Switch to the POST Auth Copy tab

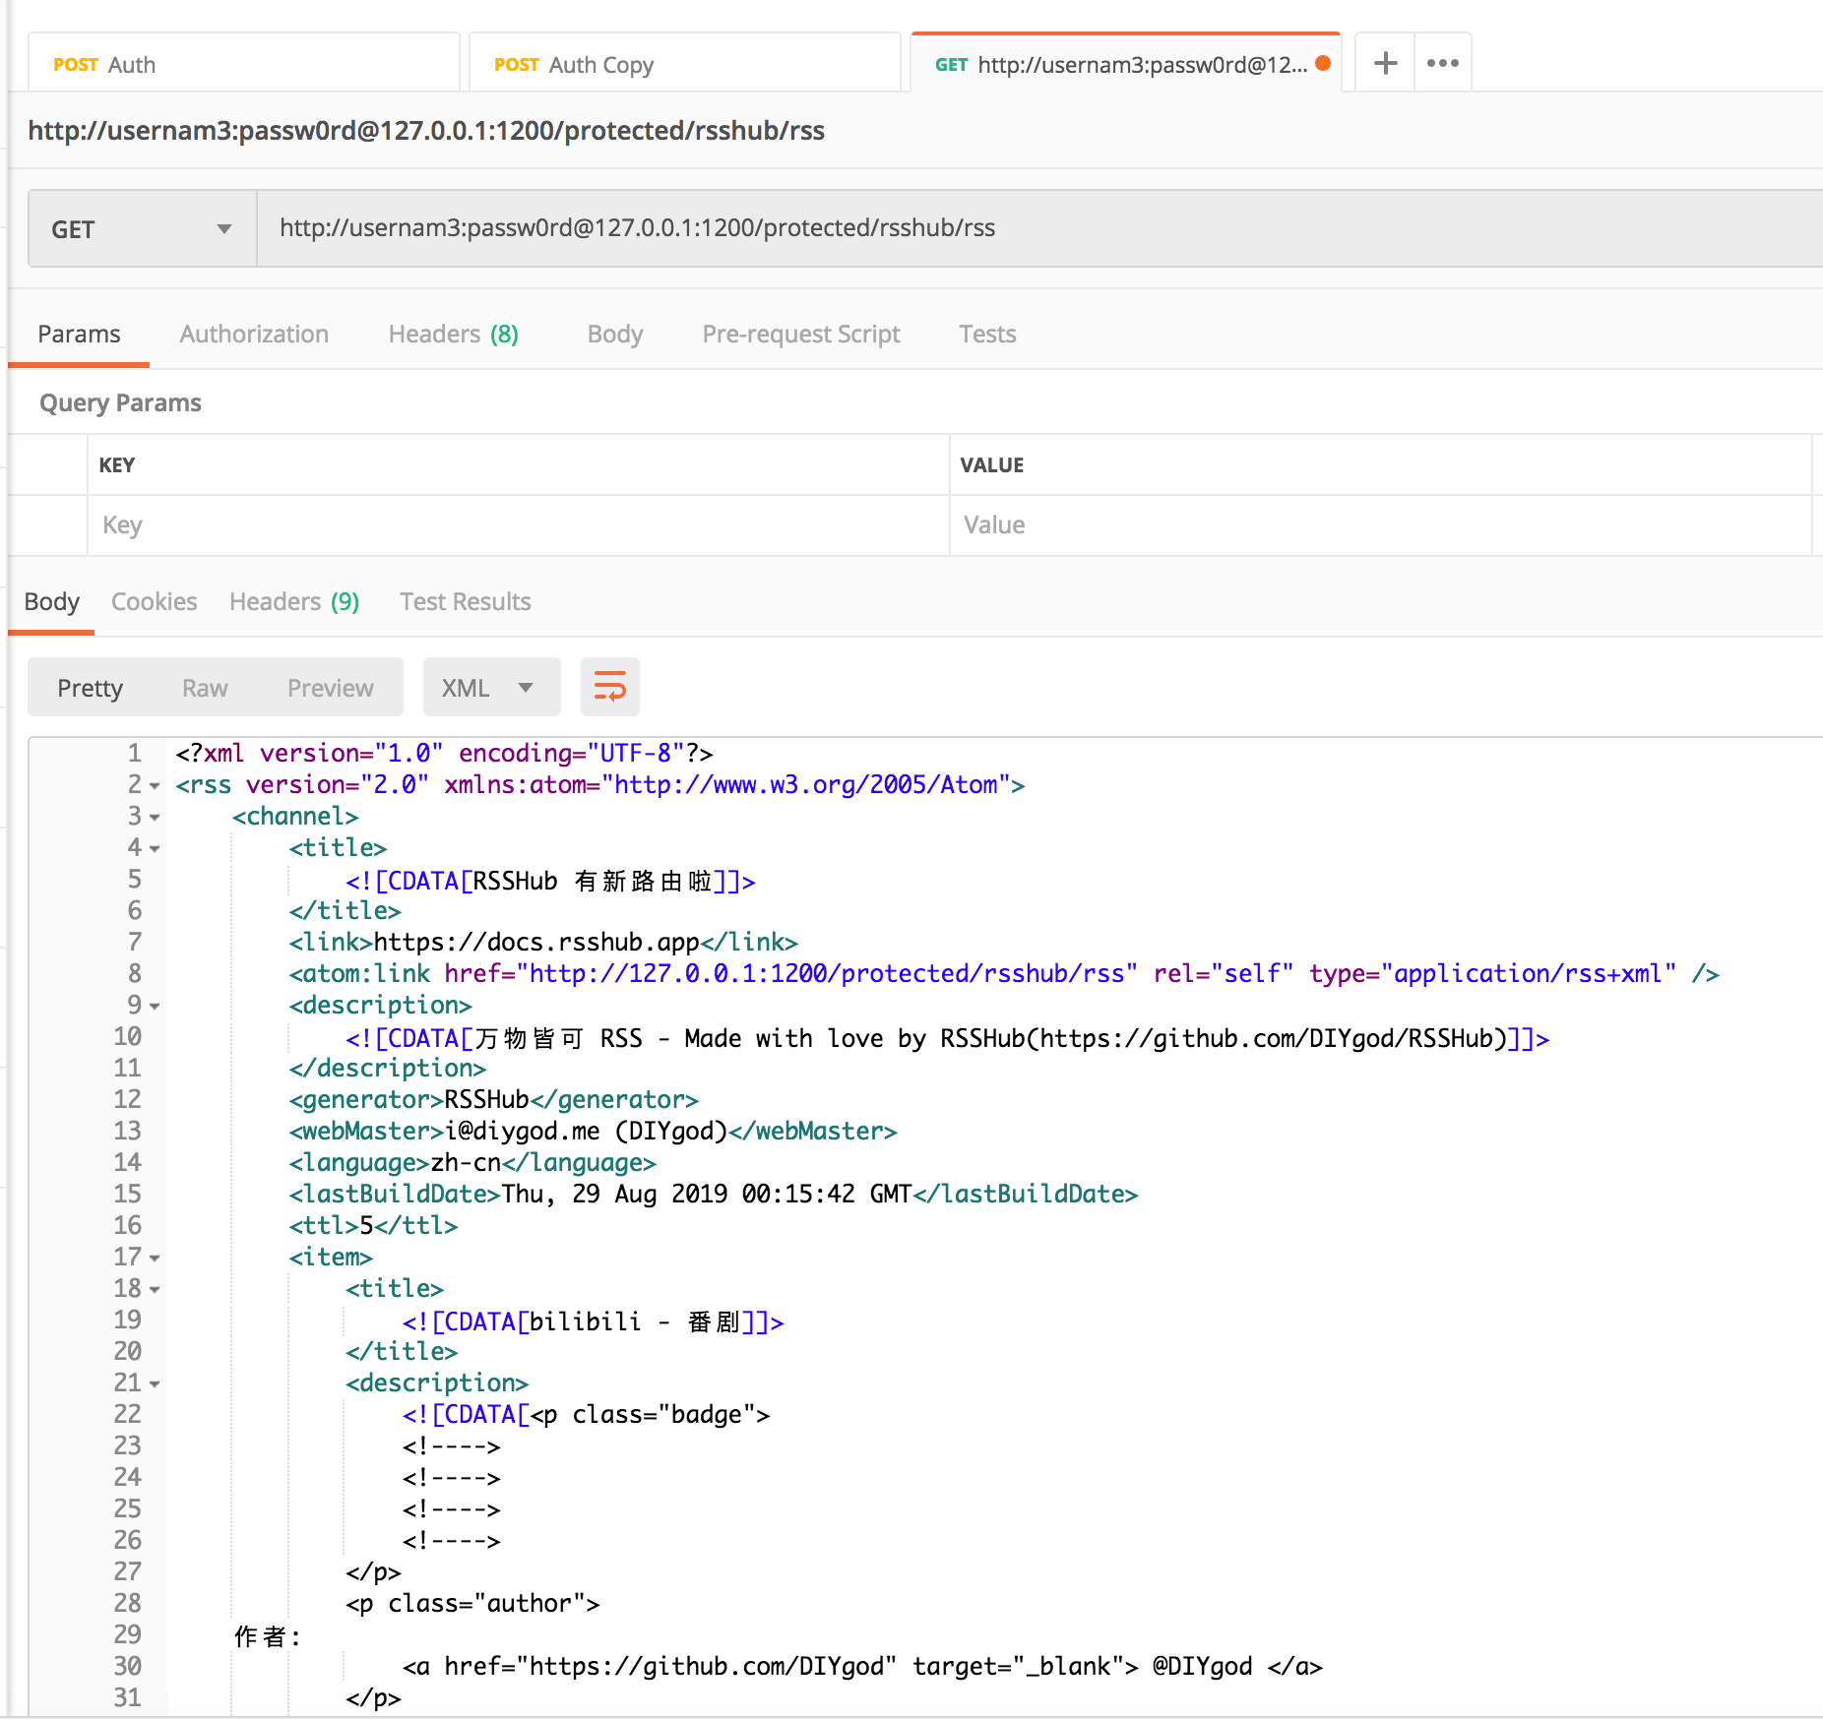pyautogui.click(x=684, y=64)
